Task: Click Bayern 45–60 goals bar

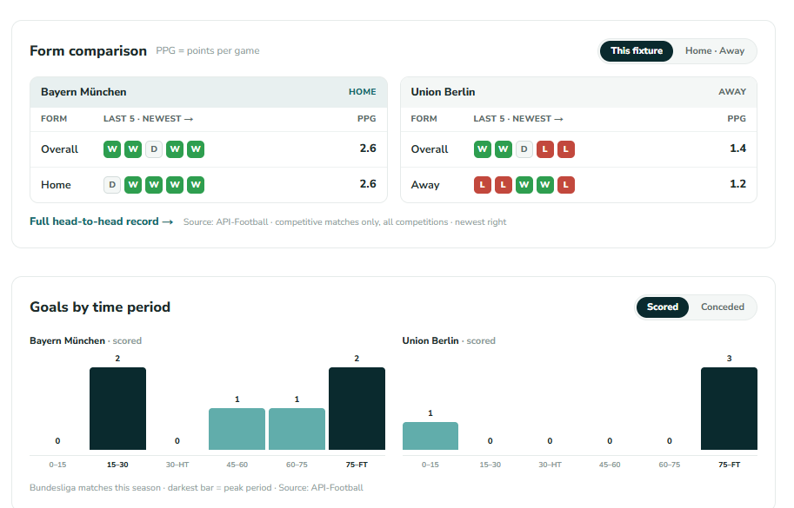Action: click(x=237, y=429)
